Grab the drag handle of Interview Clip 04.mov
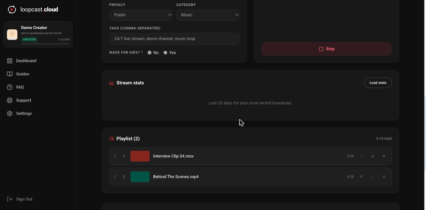Image resolution: width=426 pixels, height=210 pixels. (115, 156)
